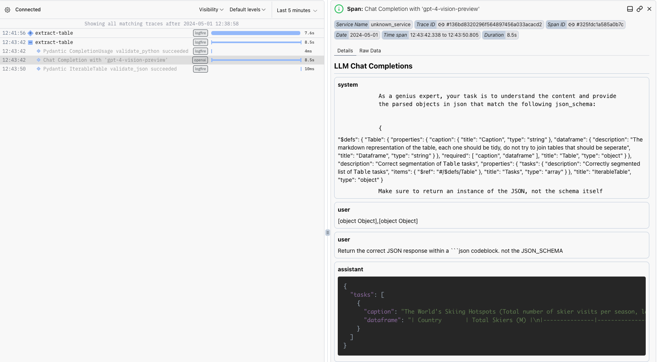Open the Last 5 minutes time range
This screenshot has width=657, height=362.
297,10
